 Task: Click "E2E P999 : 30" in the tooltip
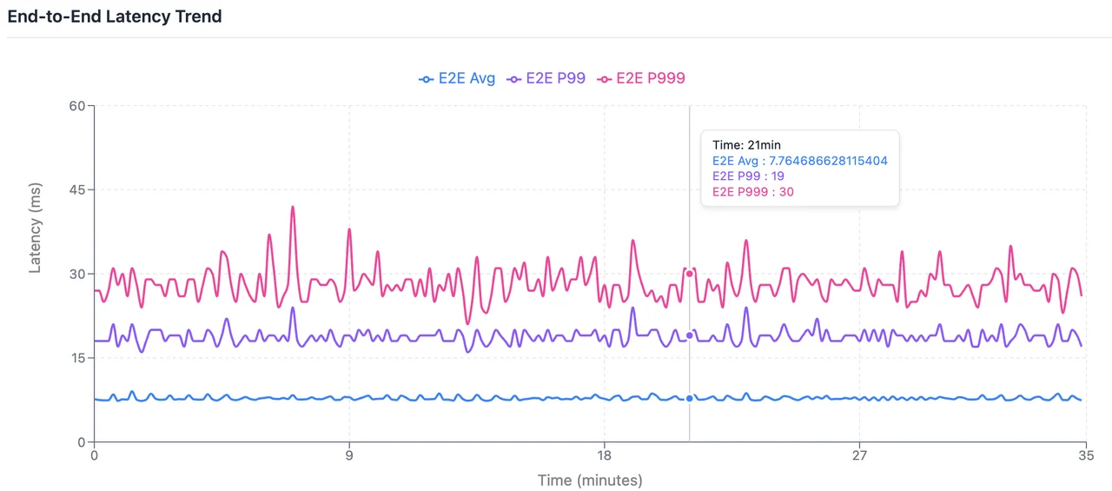coord(753,192)
